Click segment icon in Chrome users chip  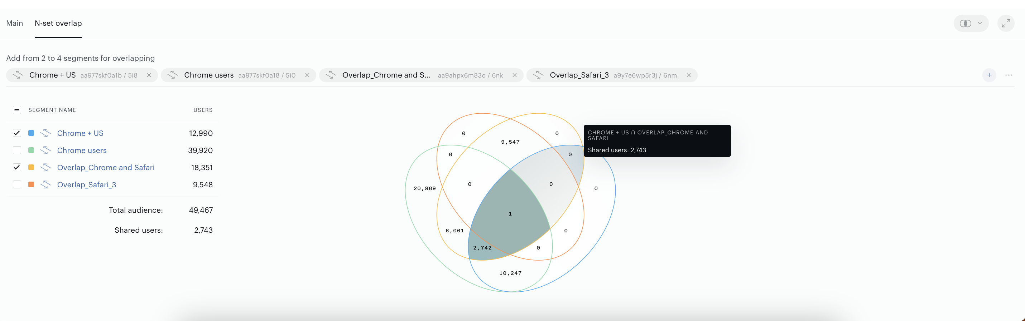click(173, 75)
